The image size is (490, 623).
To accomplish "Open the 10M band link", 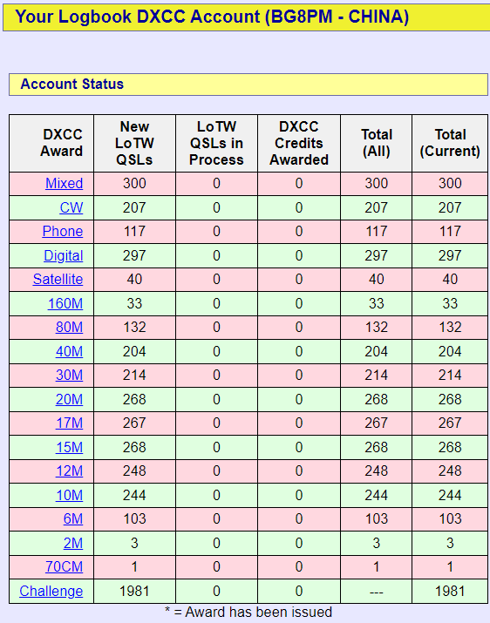I will click(69, 496).
